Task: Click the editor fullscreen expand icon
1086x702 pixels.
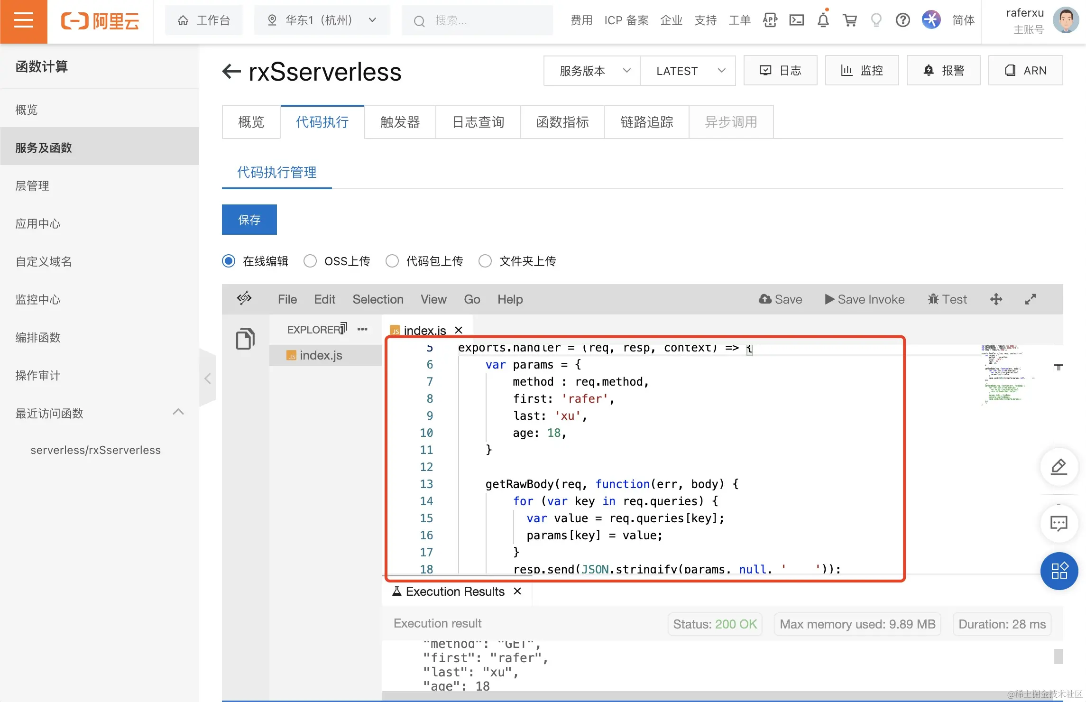Action: 1030,299
